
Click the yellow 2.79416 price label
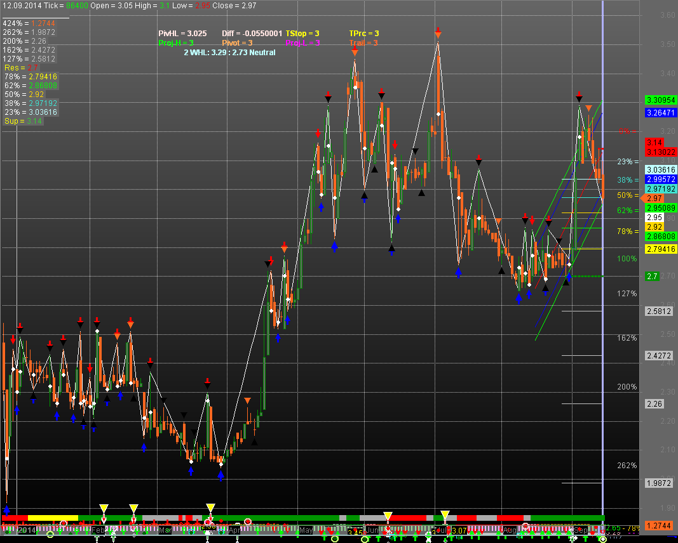coord(658,249)
